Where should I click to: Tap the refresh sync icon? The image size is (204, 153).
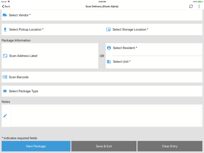[191, 6]
